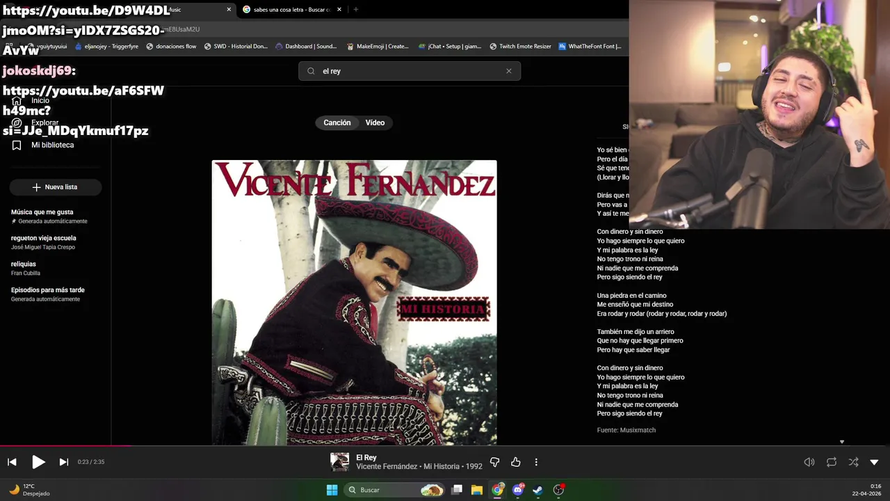Open the small album thumbnail in player bar
Image resolution: width=890 pixels, height=501 pixels.
(x=340, y=462)
